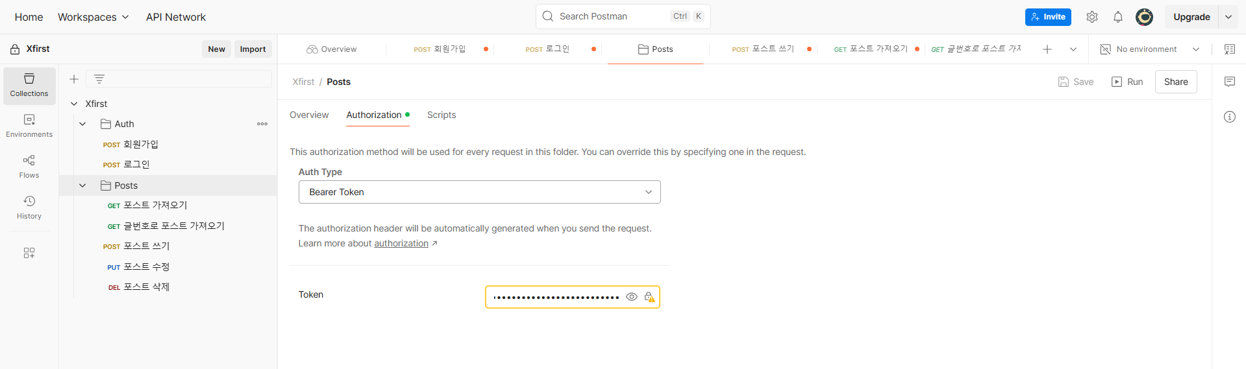
Task: Open the Collections sidebar panel
Action: click(x=29, y=86)
